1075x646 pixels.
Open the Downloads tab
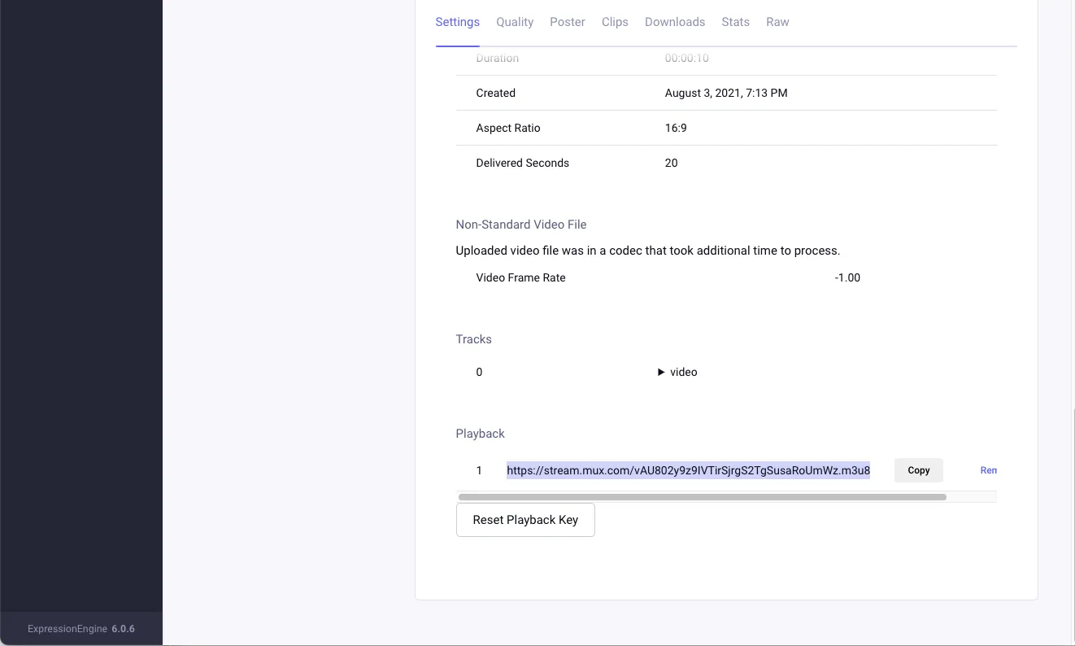[675, 22]
